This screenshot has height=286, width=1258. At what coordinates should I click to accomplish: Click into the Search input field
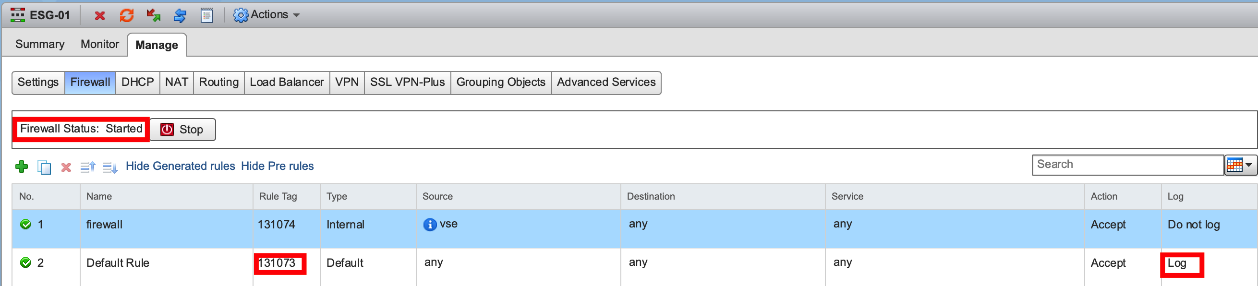(x=1127, y=165)
